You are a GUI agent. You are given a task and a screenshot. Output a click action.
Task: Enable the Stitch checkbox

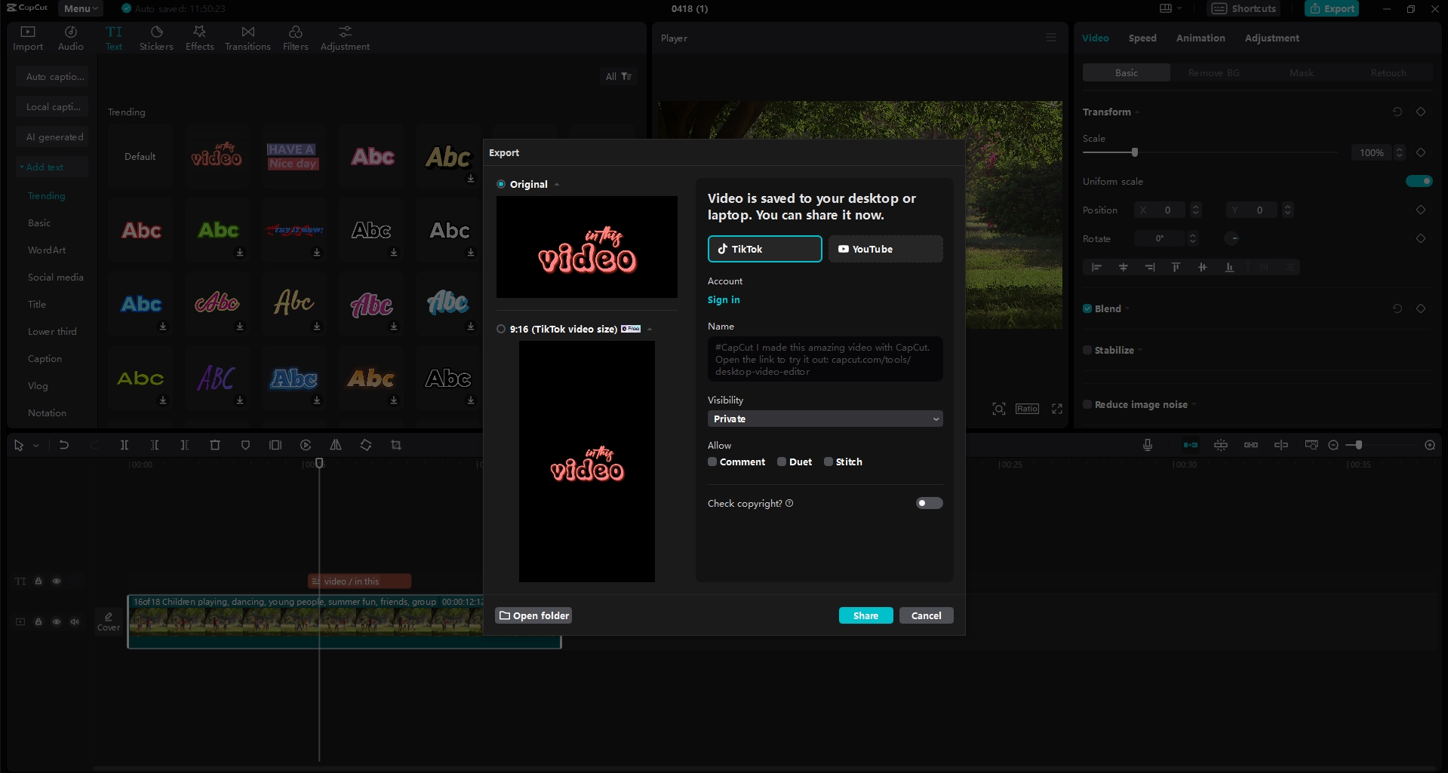pos(829,462)
